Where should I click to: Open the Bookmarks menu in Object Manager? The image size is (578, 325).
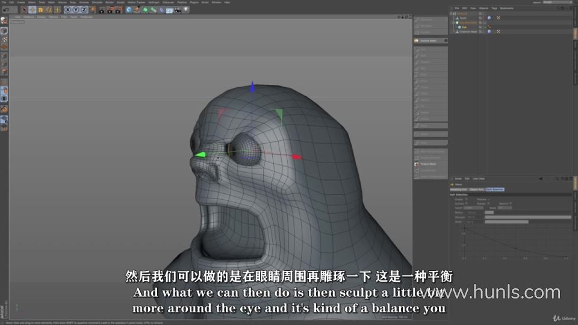click(506, 8)
